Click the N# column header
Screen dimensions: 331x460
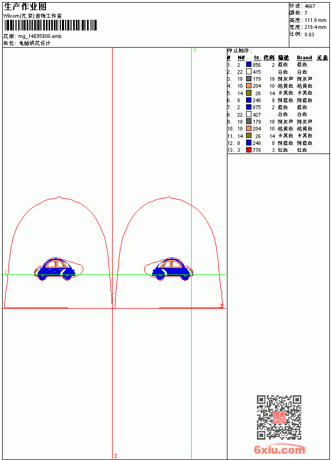(241, 58)
